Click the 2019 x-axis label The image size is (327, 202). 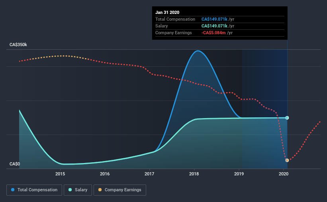point(239,174)
